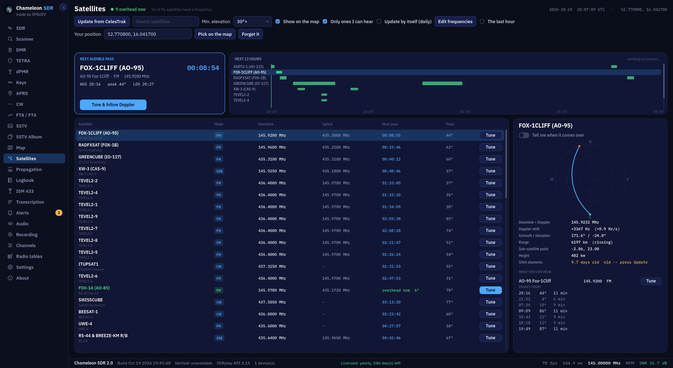
Task: Open the Map icon in sidebar
Action: (10, 148)
